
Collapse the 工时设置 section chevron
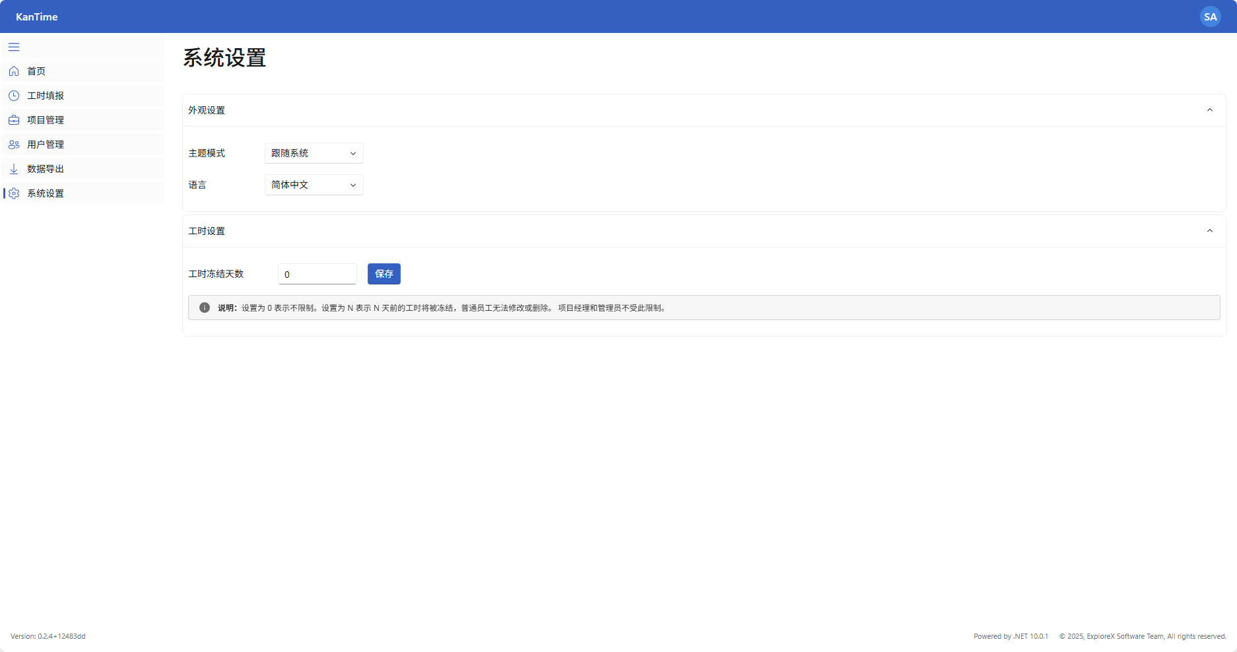1209,231
